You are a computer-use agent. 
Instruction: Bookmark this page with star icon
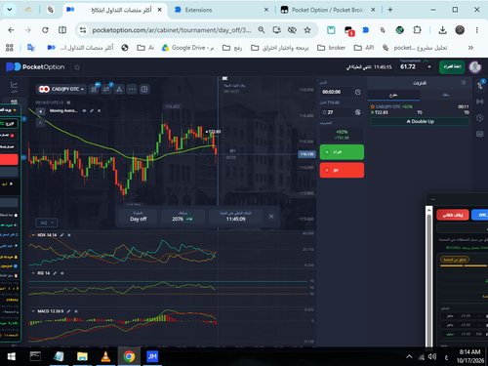307,30
